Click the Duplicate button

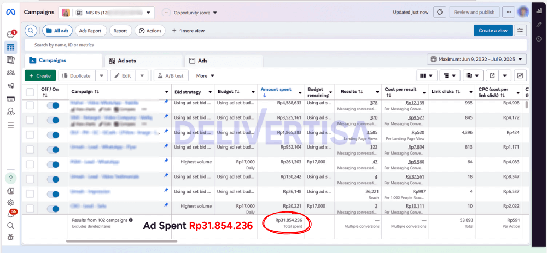(77, 75)
